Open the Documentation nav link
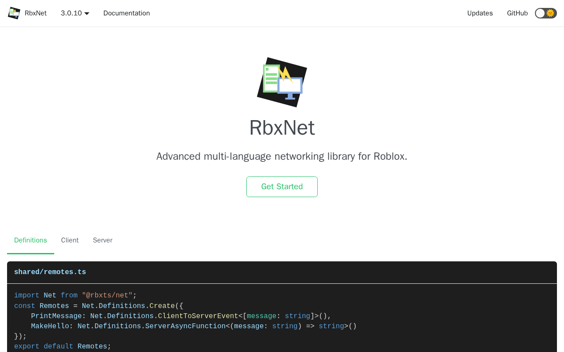The width and height of the screenshot is (564, 352). point(126,13)
